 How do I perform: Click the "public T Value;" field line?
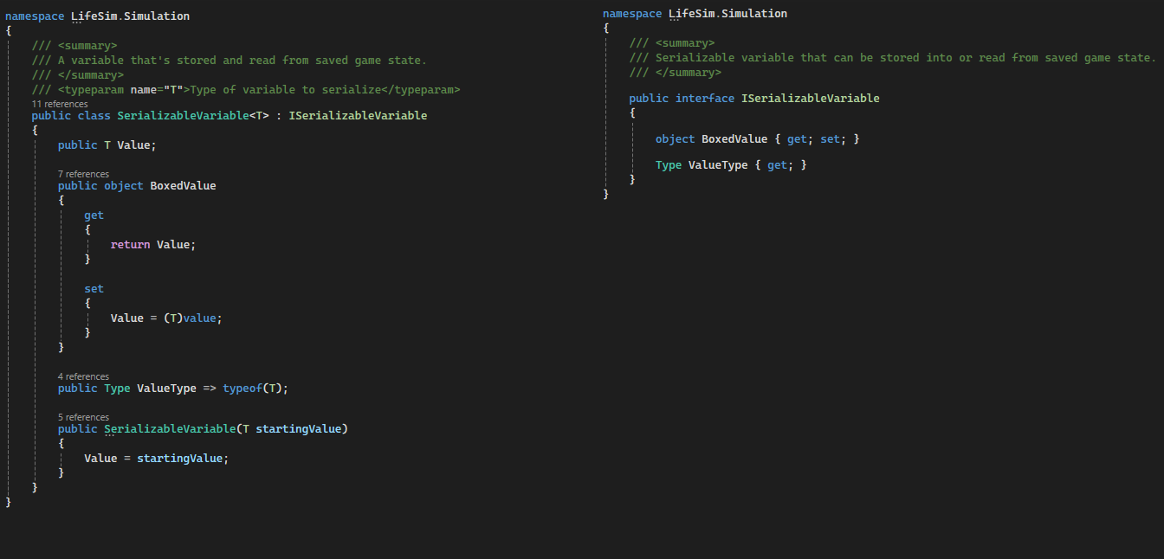(x=107, y=145)
